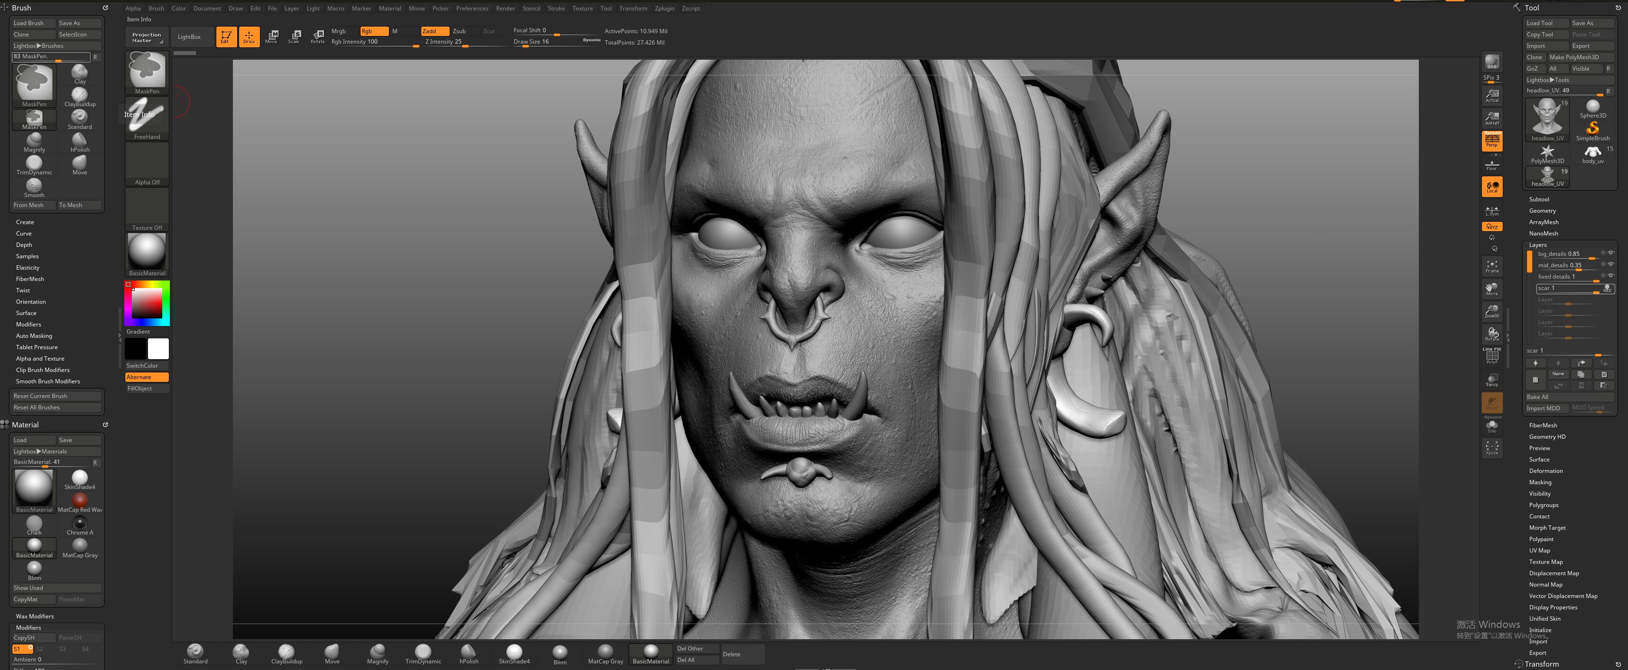Open the Document menu

click(x=207, y=8)
